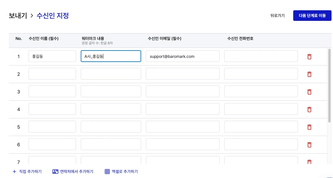333x178 pixels.
Task: Focus row 3 watermark content field
Action: (x=111, y=91)
